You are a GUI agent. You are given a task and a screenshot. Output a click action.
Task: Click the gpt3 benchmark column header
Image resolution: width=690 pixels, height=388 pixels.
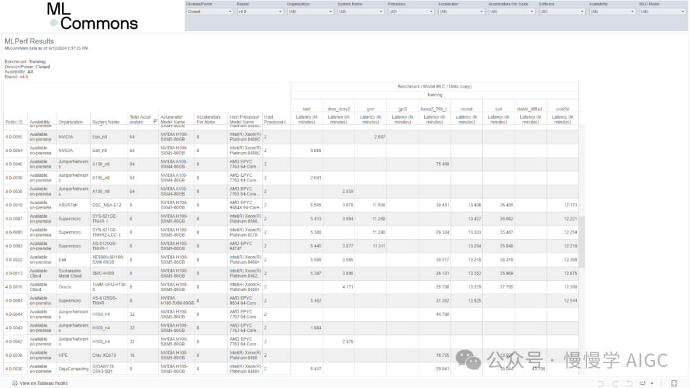pos(402,109)
